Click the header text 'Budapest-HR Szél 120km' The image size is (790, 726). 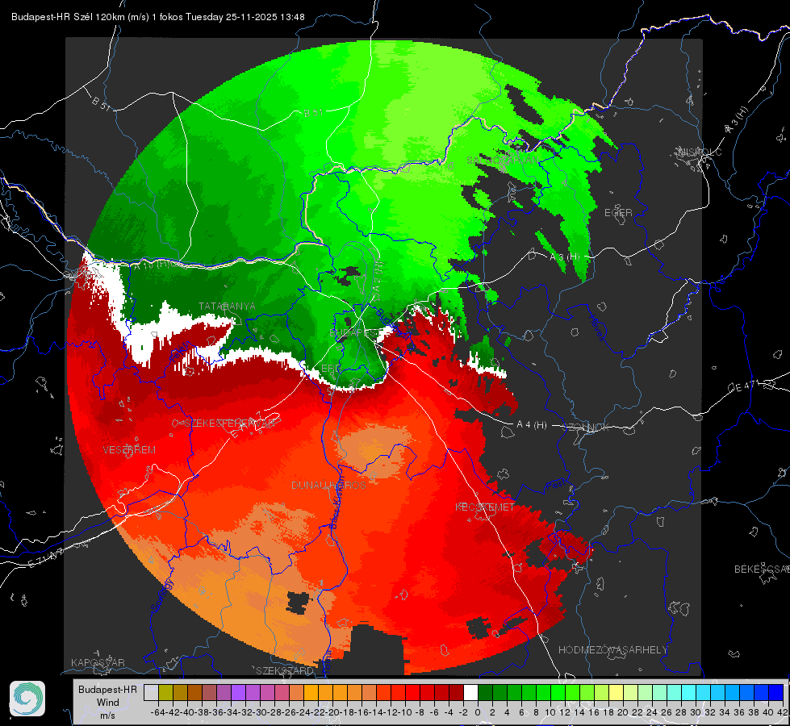(x=68, y=17)
